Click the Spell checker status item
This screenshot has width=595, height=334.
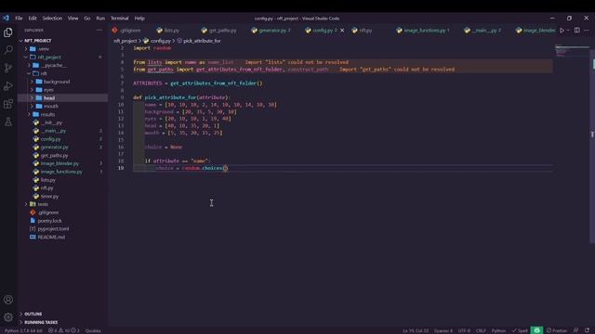[520, 330]
